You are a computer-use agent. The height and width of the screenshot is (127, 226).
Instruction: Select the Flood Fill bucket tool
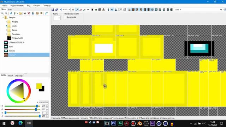(96, 10)
